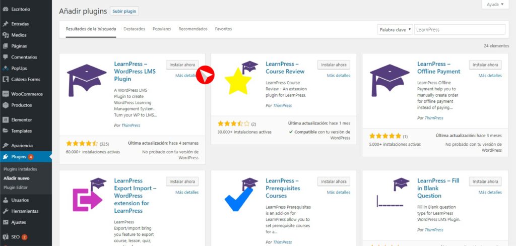
Task: Click the Entradas pin icon
Action: 5,24
